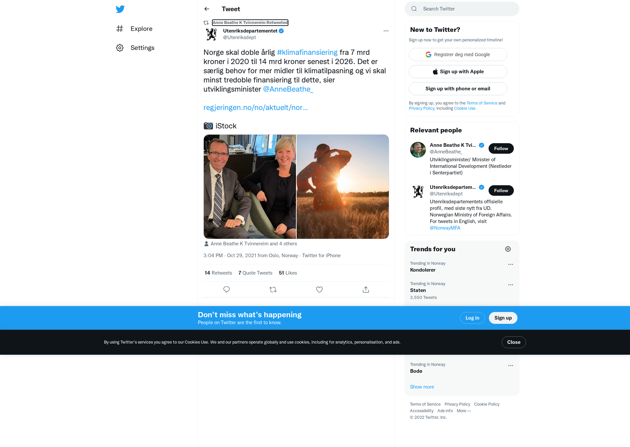
Task: Open the #klimafinansiering hashtag link
Action: click(x=307, y=53)
